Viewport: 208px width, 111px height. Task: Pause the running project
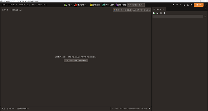[x=177, y=5]
